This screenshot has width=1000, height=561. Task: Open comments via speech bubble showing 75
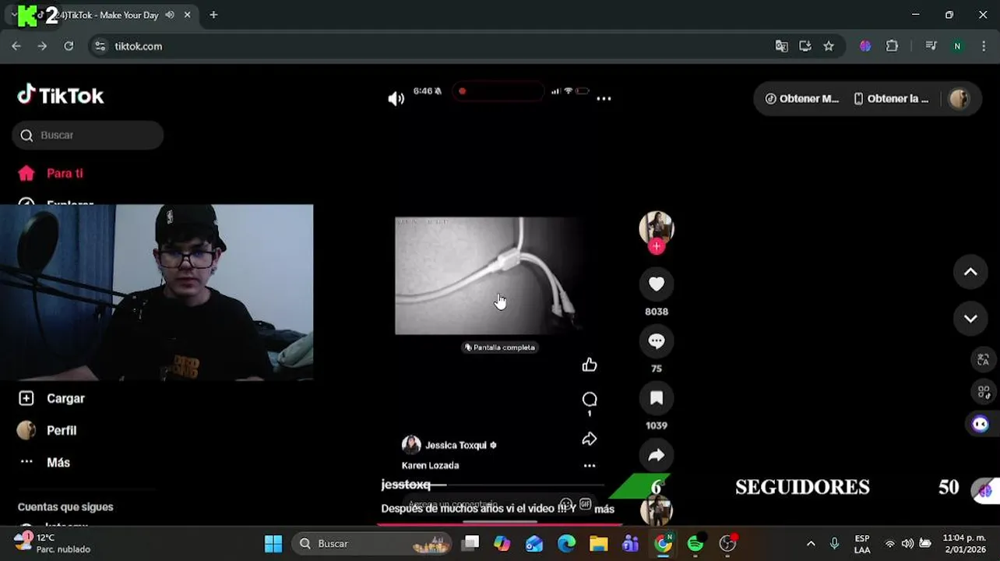click(657, 341)
